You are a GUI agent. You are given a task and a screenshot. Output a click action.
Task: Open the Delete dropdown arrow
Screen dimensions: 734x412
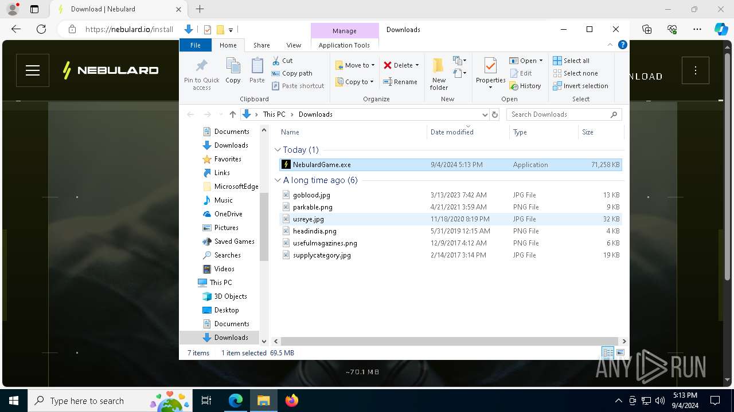pos(417,65)
